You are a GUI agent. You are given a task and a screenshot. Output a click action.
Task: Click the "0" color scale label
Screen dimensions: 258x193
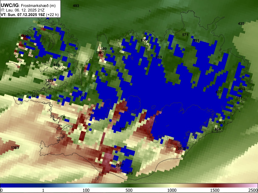2,190
